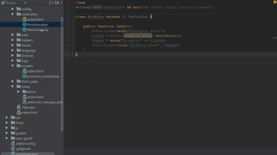Expand the errors folder arrow
277x155 pixels.
pyautogui.click(x=18, y=92)
